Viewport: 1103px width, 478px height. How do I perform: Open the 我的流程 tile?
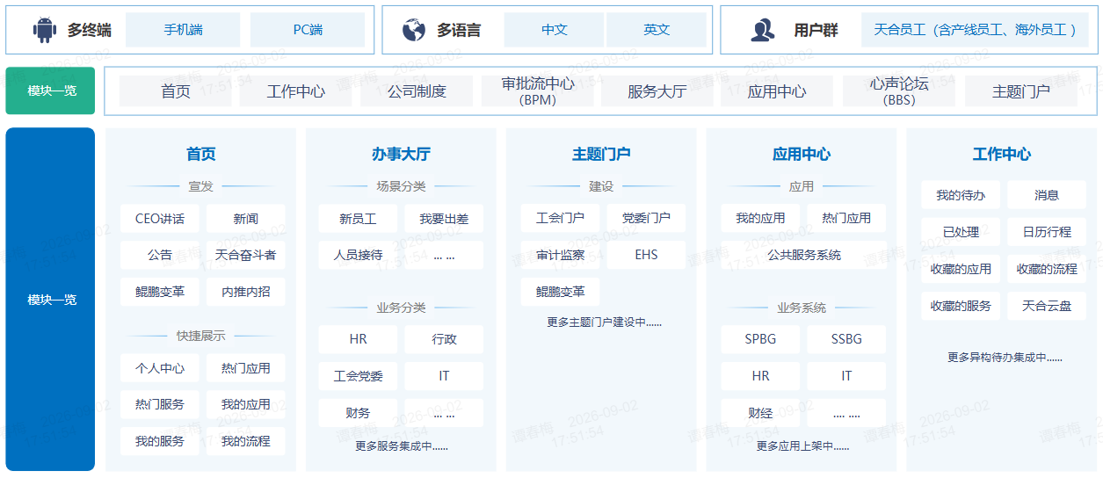[x=246, y=441]
